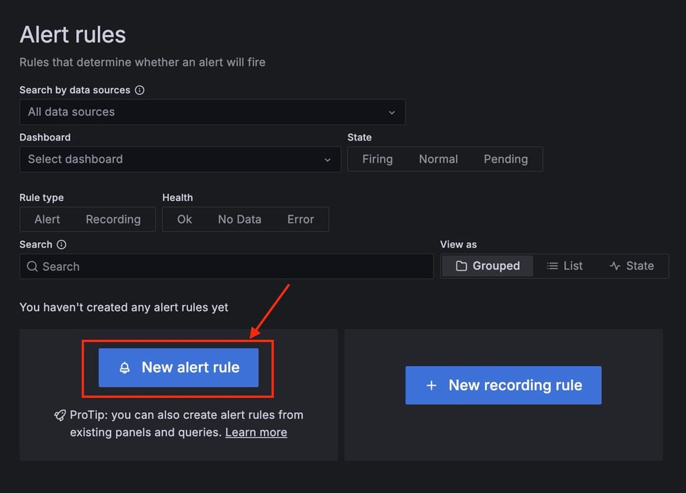686x493 pixels.
Task: Click the plus icon on New recording rule
Action: [431, 385]
